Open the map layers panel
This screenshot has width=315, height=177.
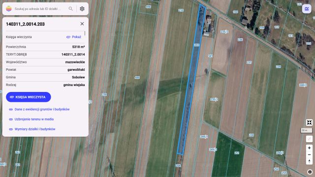307,9
